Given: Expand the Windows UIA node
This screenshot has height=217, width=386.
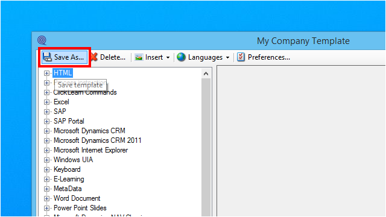Looking at the screenshot, I should click(46, 160).
